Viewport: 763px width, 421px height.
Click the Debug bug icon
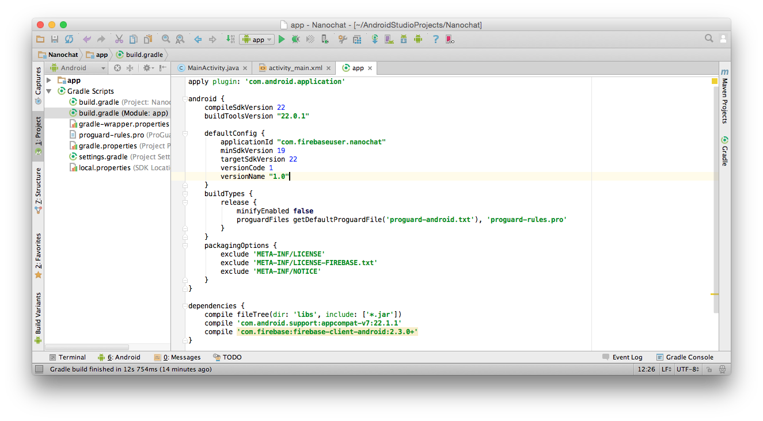click(295, 39)
